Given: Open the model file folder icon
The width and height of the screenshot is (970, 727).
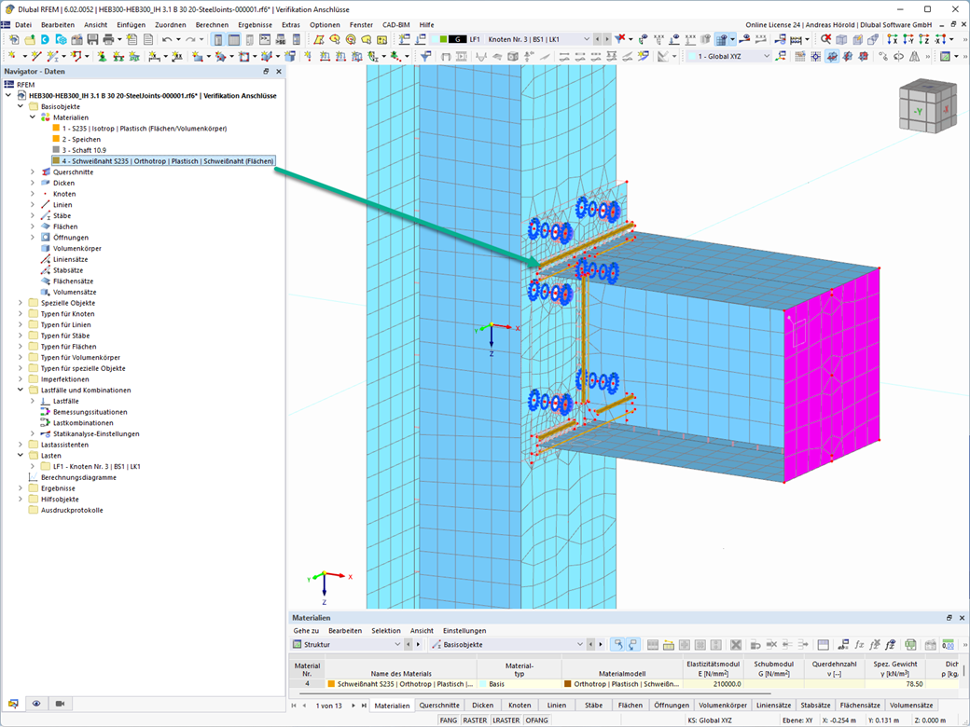Looking at the screenshot, I should point(30,39).
